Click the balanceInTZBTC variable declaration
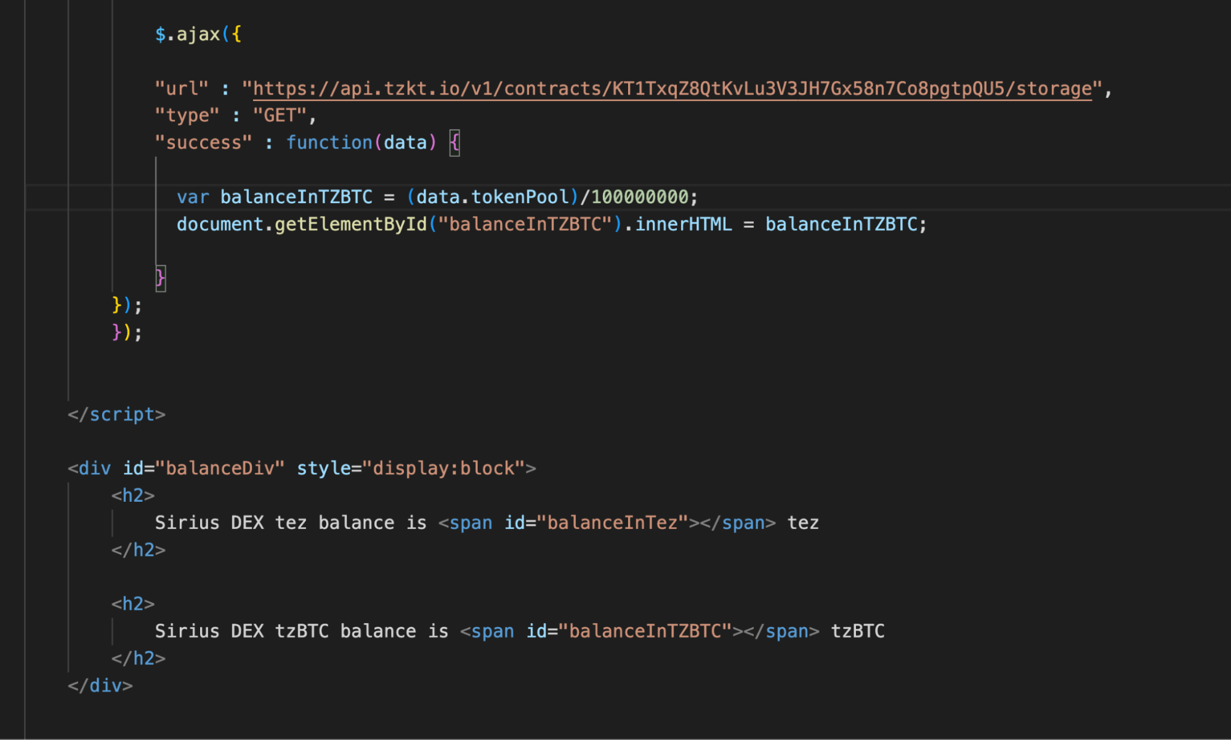The width and height of the screenshot is (1231, 740). click(x=296, y=197)
